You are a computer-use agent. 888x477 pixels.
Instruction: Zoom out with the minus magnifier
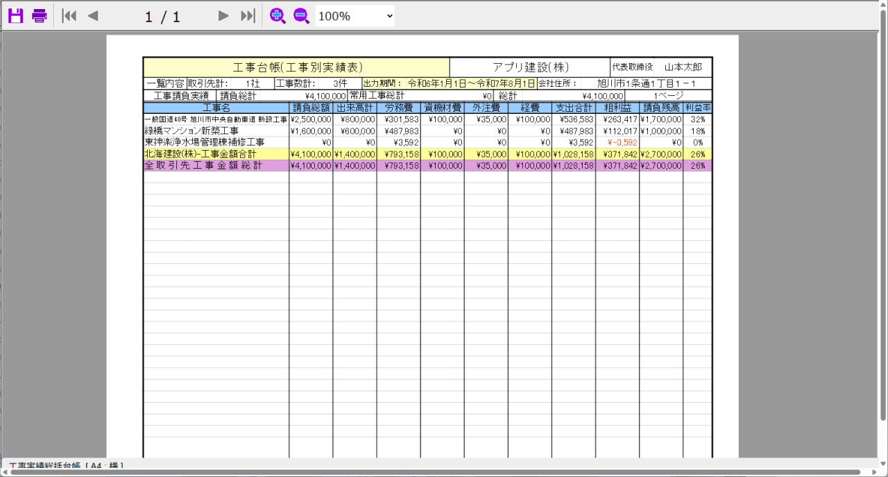301,16
